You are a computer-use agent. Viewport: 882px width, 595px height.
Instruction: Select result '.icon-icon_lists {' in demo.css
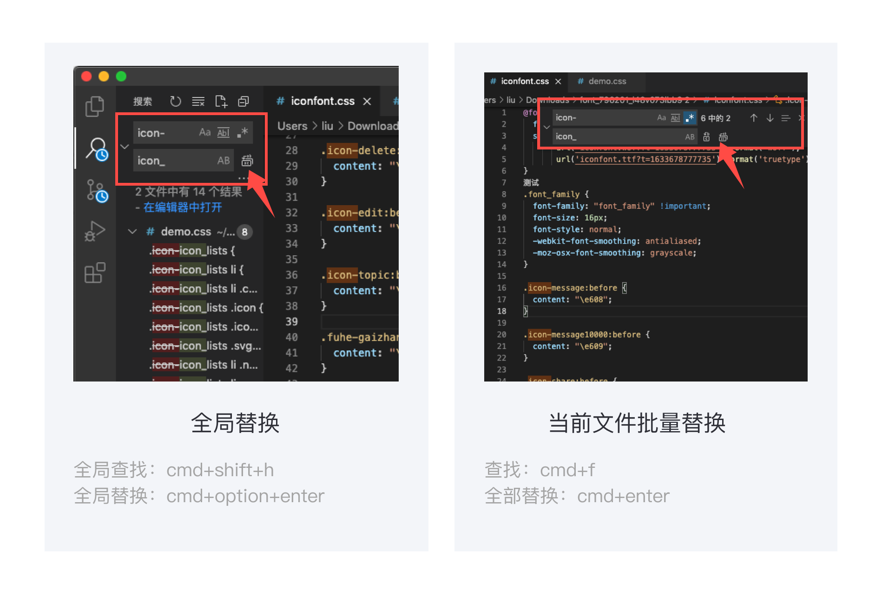click(192, 251)
